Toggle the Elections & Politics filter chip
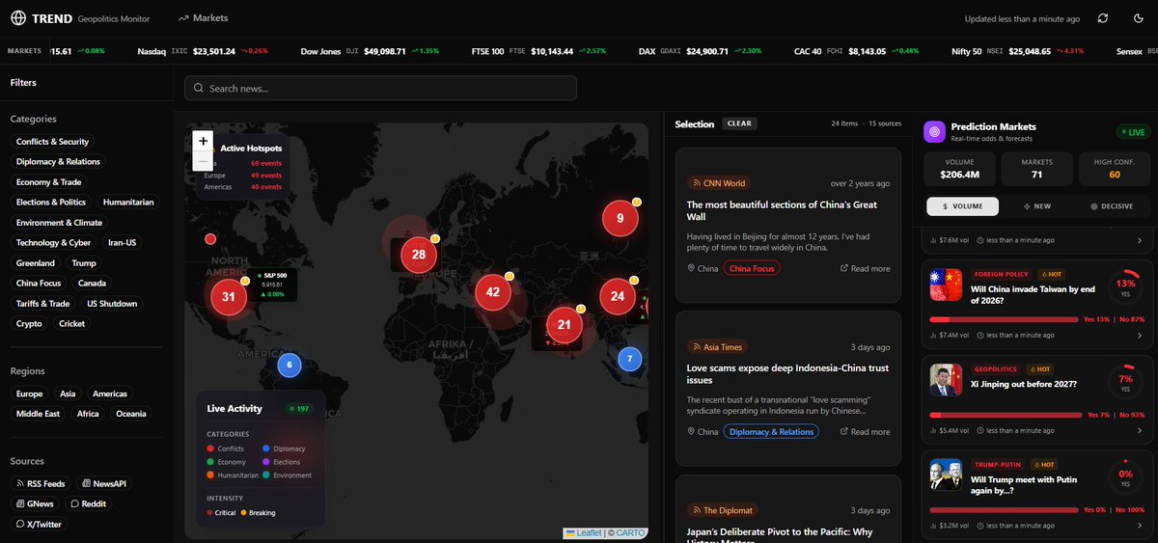 click(x=51, y=203)
